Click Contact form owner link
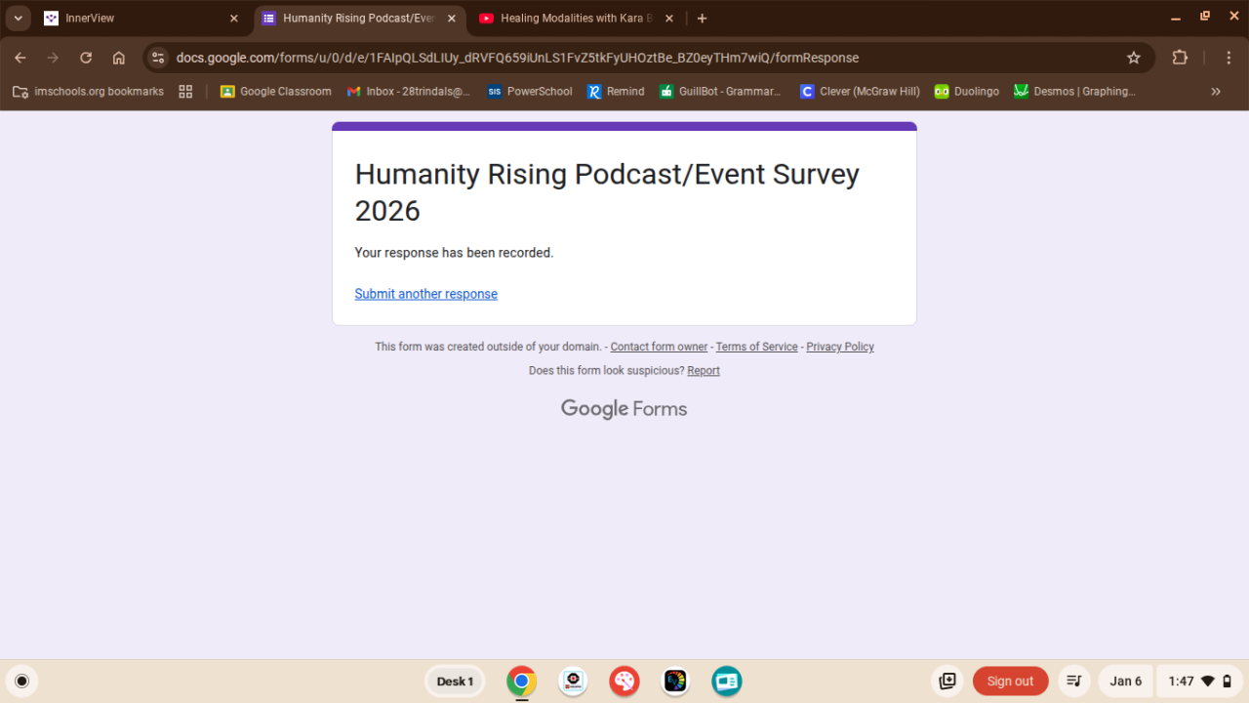Image resolution: width=1249 pixels, height=703 pixels. coord(659,347)
